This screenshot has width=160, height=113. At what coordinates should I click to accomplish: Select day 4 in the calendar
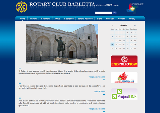point(112,37)
